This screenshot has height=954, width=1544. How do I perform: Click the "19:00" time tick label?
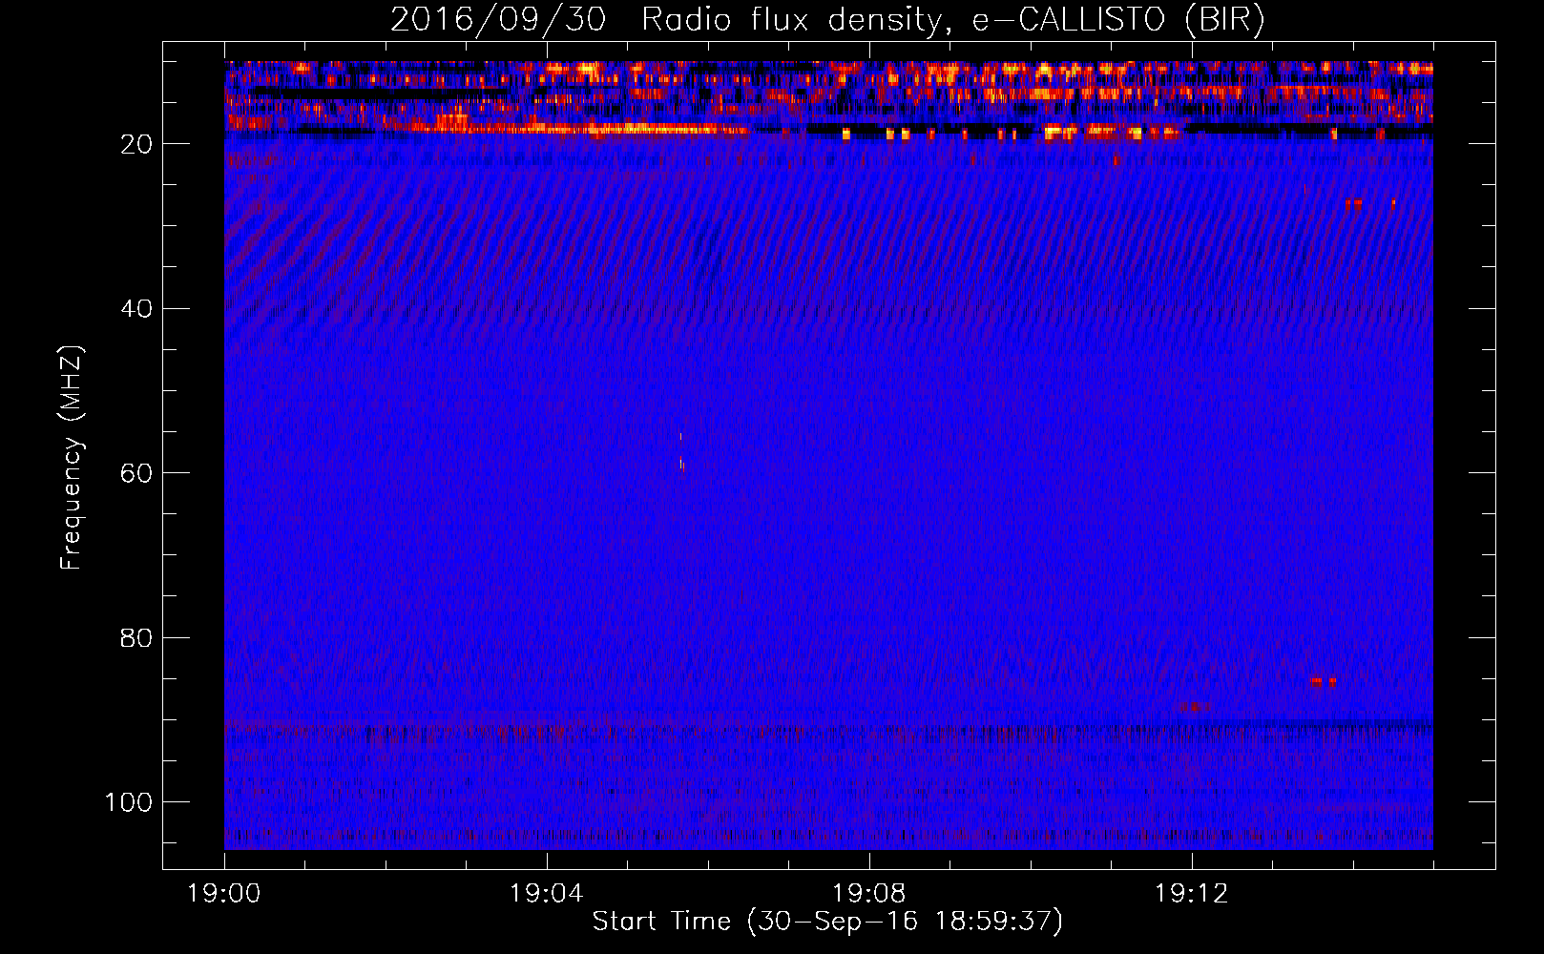224,894
